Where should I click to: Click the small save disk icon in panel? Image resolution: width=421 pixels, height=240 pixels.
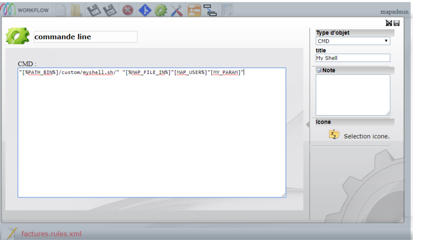tap(396, 24)
